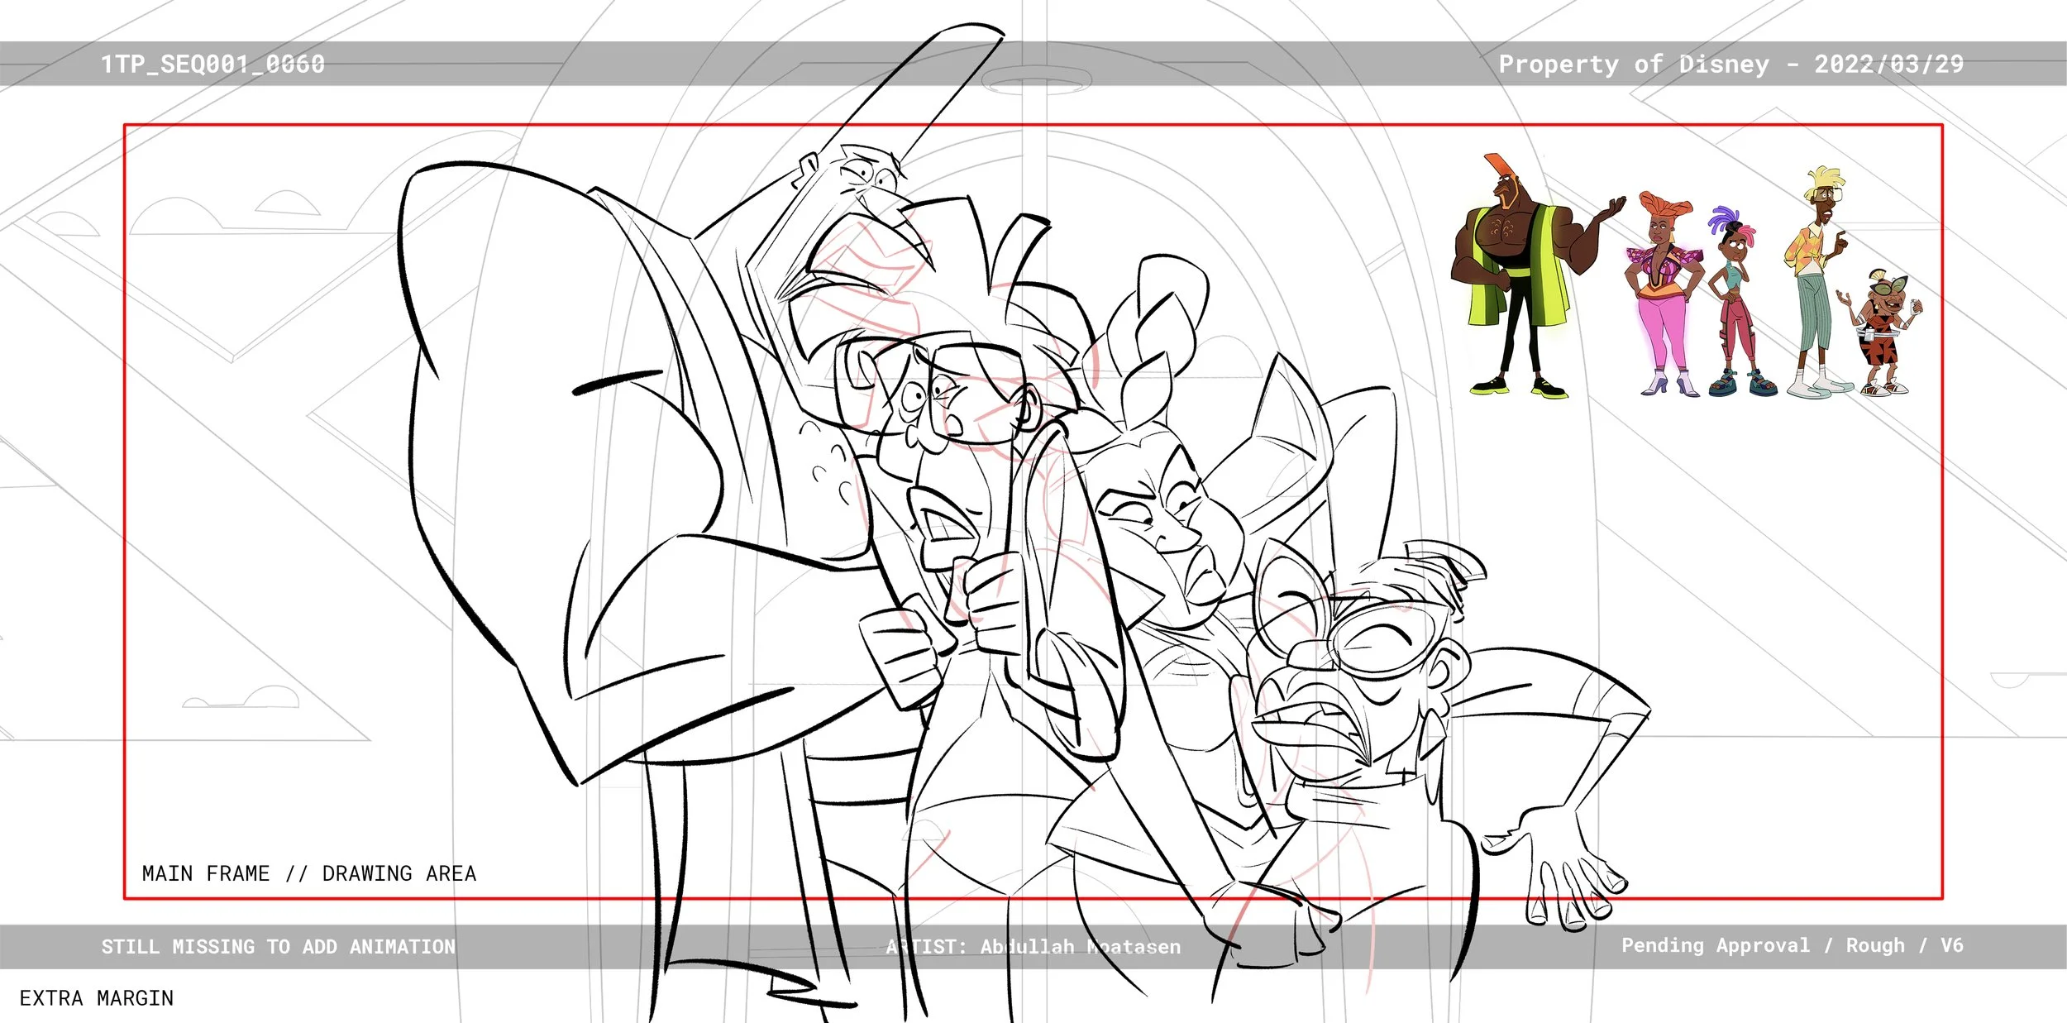The height and width of the screenshot is (1023, 2067).
Task: Click the Property of Disney date text
Action: pyautogui.click(x=1730, y=64)
